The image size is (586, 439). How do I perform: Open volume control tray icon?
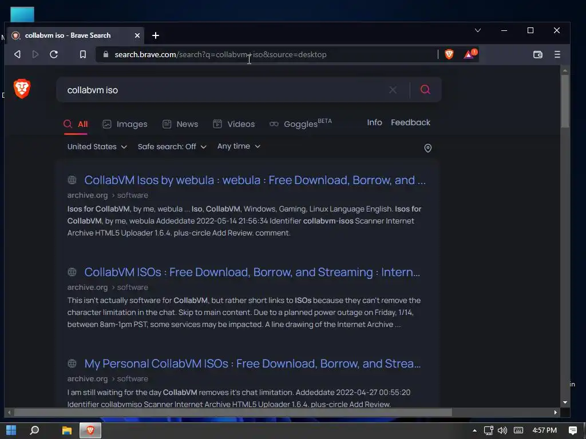coord(502,430)
